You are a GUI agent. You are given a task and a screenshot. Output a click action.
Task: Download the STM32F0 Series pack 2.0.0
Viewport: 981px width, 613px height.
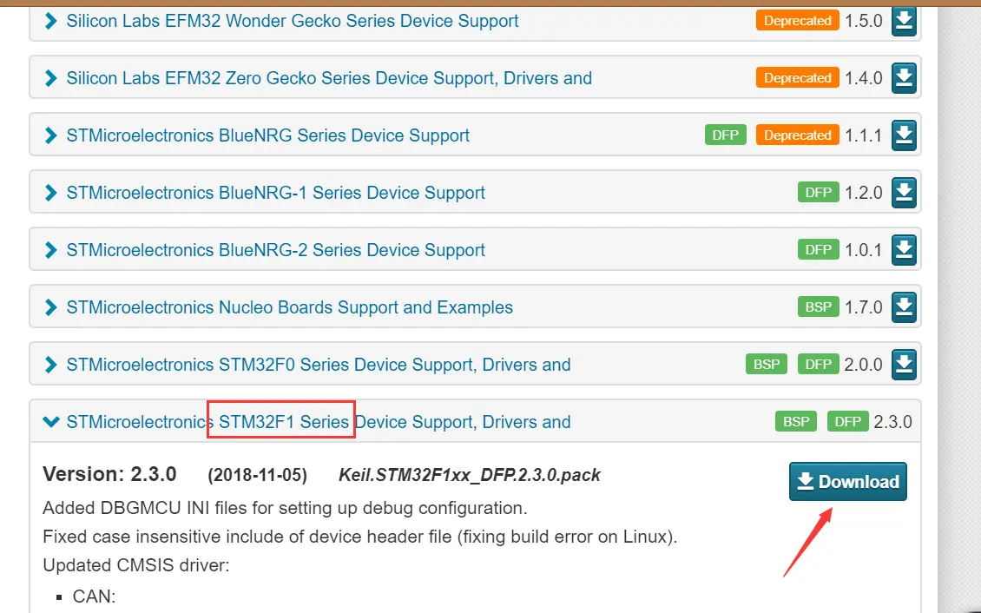click(x=904, y=365)
